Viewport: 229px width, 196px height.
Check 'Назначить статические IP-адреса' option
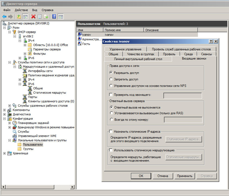pos(111,132)
